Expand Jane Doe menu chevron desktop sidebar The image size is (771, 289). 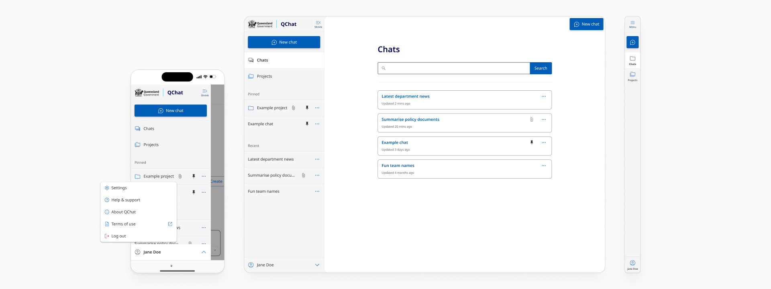317,265
